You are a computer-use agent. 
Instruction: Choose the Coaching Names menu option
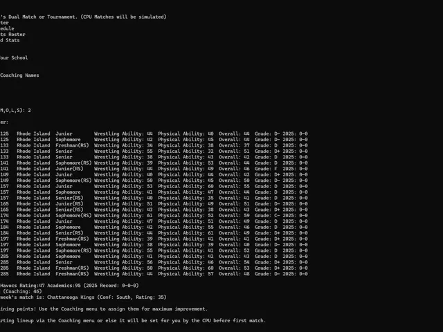pos(19,75)
